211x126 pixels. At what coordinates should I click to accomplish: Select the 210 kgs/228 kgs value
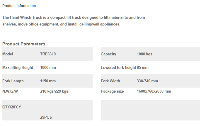pyautogui.click(x=54, y=91)
